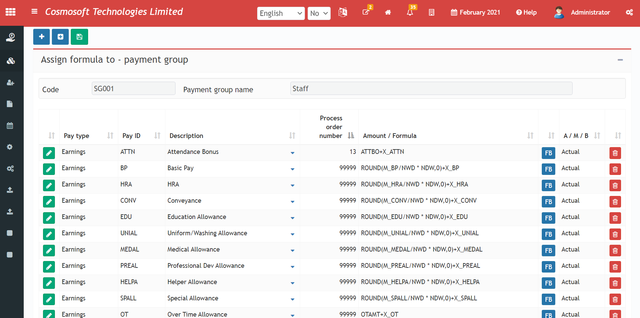This screenshot has width=640, height=318.
Task: Click formula ROUND(M_BP/NWD * NDW,0)+X_BP
Action: coord(410,168)
